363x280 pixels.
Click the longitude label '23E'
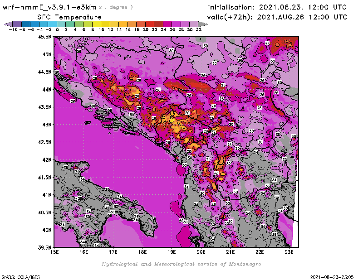coord(289,252)
